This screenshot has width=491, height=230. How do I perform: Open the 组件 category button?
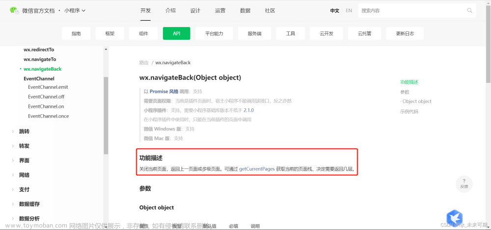143,33
